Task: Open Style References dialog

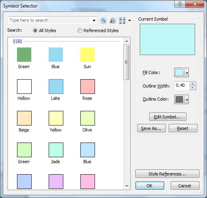Action: click(167, 174)
